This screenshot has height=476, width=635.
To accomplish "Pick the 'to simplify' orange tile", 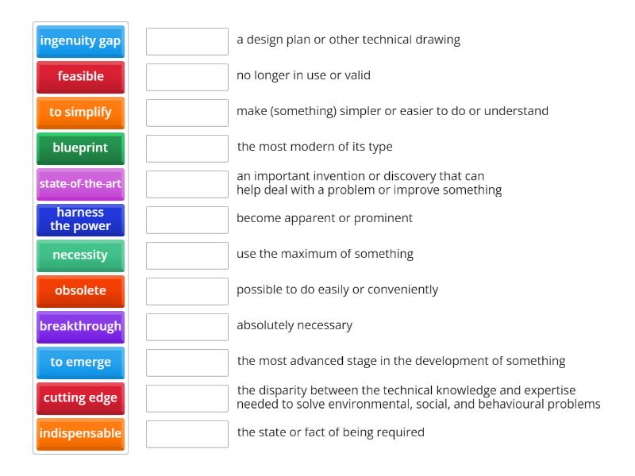I will (80, 113).
